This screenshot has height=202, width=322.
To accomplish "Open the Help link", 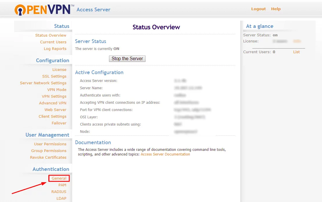I will pos(276,9).
